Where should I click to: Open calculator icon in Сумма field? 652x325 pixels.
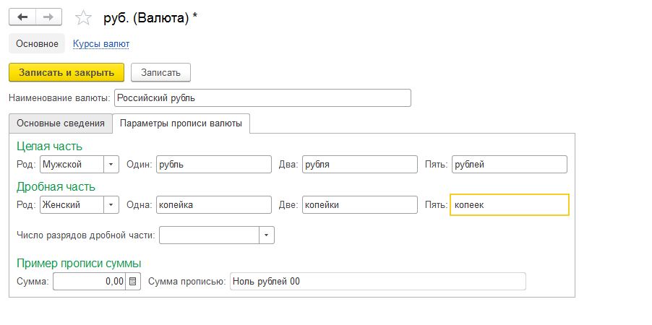pyautogui.click(x=133, y=282)
